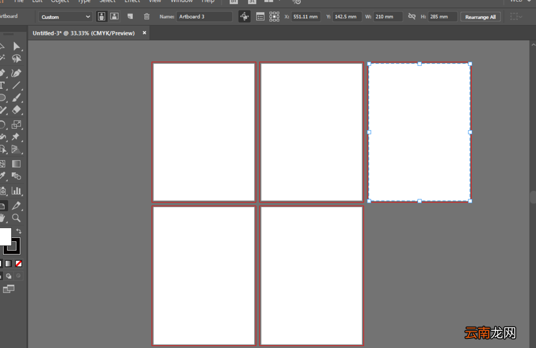
Task: Select the Perspective Grid tool
Action: click(16, 149)
